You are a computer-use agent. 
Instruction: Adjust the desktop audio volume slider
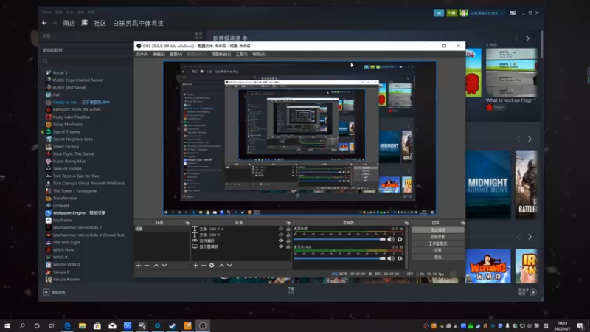click(x=339, y=239)
